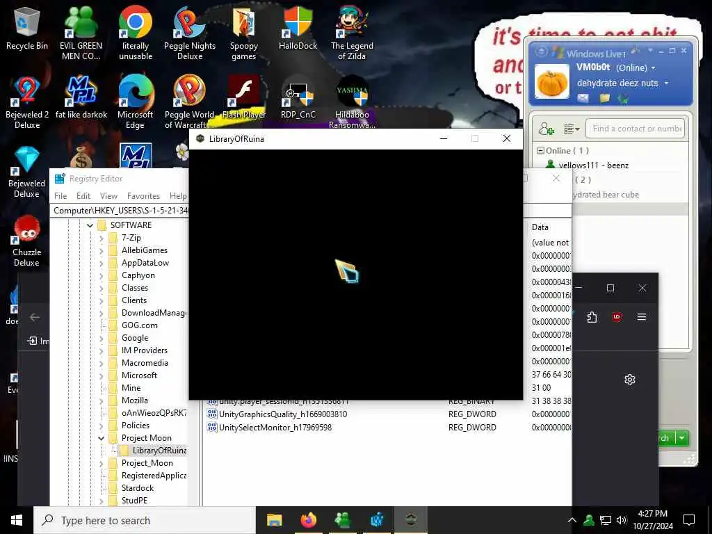Open Peggle World of Warcraft shortcut
This screenshot has height=534, width=712.
[189, 102]
